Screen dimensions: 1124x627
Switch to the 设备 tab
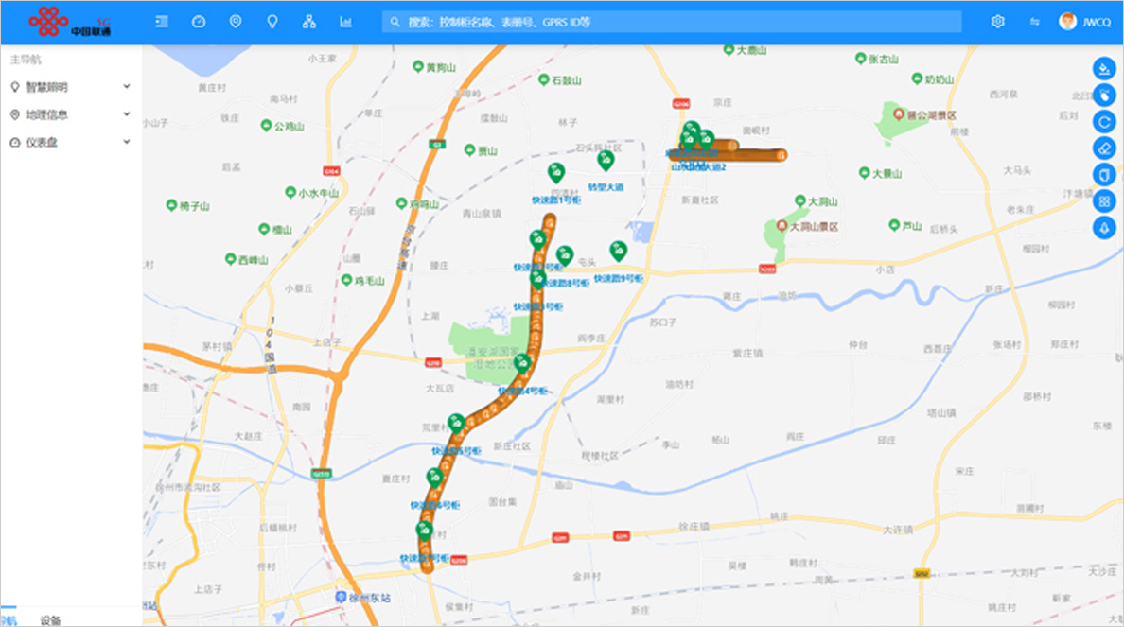(x=51, y=620)
